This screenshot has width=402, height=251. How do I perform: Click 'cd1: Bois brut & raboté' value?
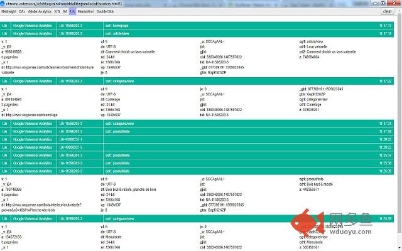[x=316, y=184]
